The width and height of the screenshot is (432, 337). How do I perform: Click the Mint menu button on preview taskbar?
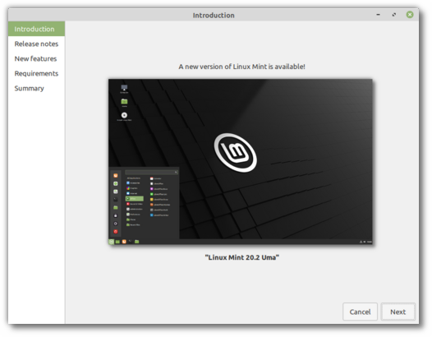(112, 242)
